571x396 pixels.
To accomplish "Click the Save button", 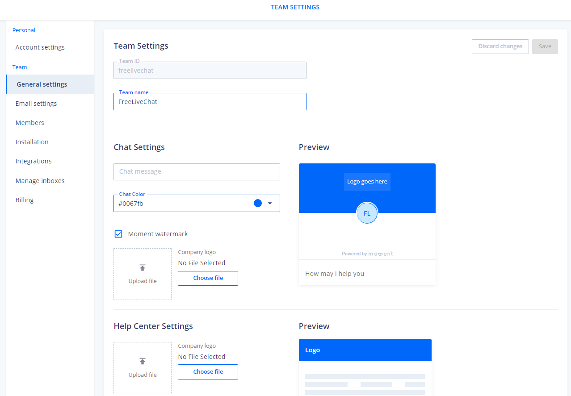I will click(x=545, y=46).
